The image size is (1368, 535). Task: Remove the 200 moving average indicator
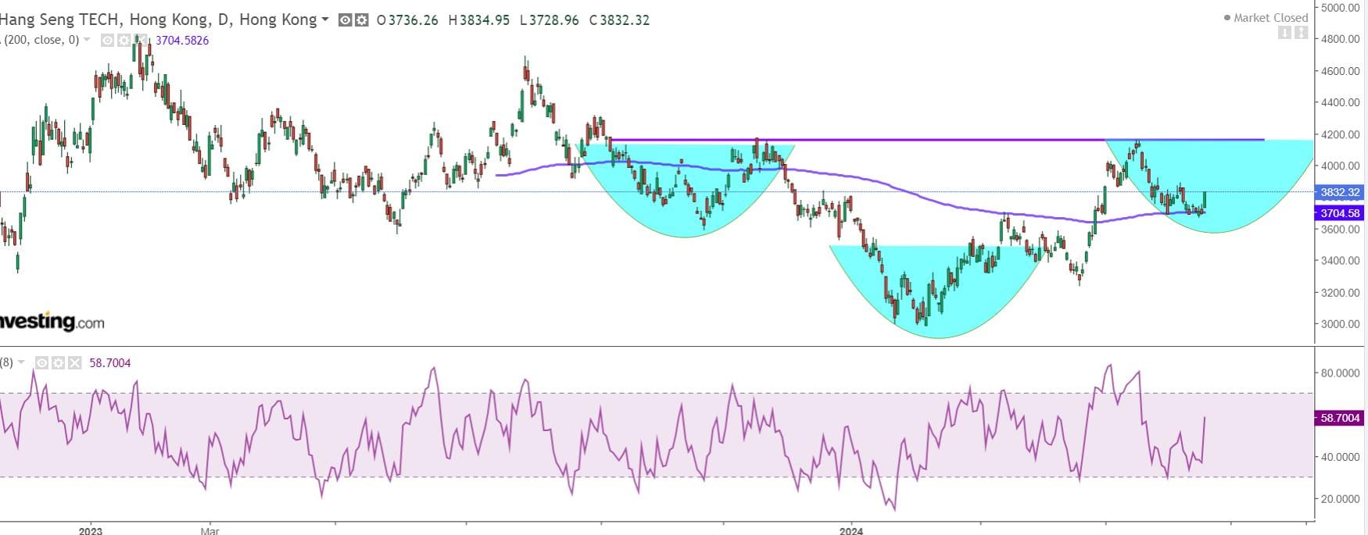pos(139,41)
